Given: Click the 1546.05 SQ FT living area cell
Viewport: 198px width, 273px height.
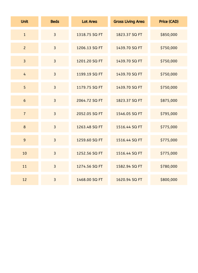Looking at the screenshot, I should (129, 114).
